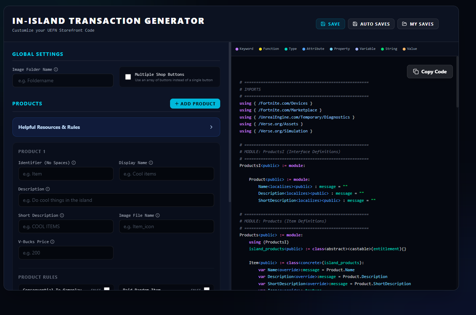This screenshot has width=476, height=315.
Task: Click the Type legend label
Action: (293, 49)
